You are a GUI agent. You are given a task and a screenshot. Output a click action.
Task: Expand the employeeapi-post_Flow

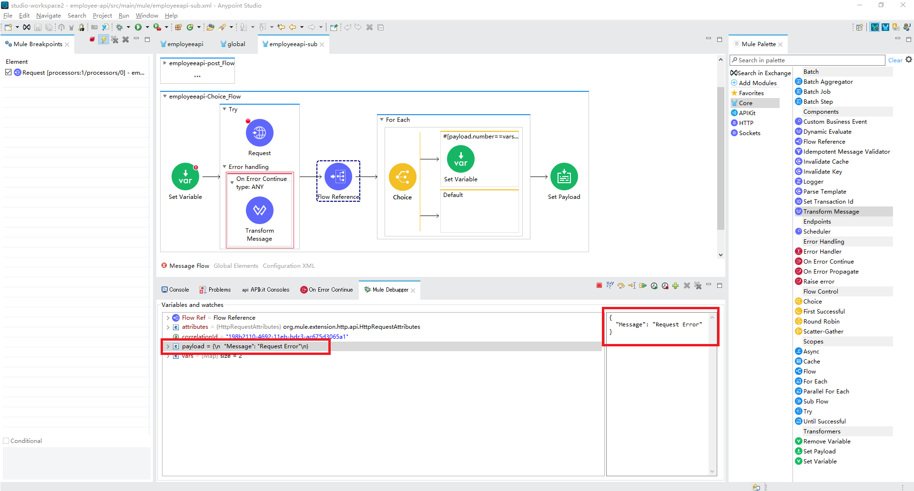coord(165,63)
